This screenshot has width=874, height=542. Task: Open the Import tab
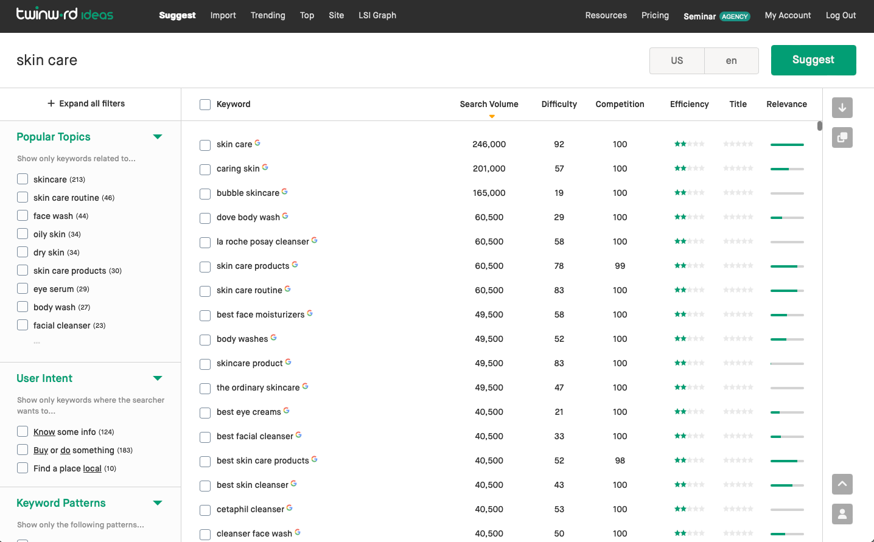click(x=223, y=15)
